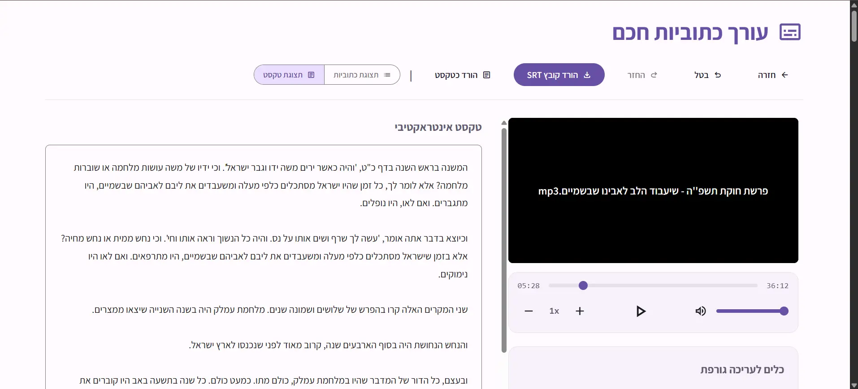Go back using the חזרה button
The width and height of the screenshot is (858, 389).
[x=773, y=75]
